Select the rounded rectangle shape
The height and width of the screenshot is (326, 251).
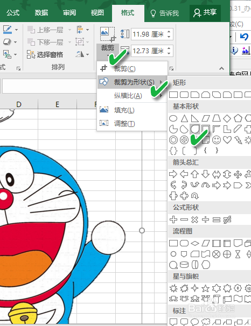pyautogui.click(x=184, y=95)
